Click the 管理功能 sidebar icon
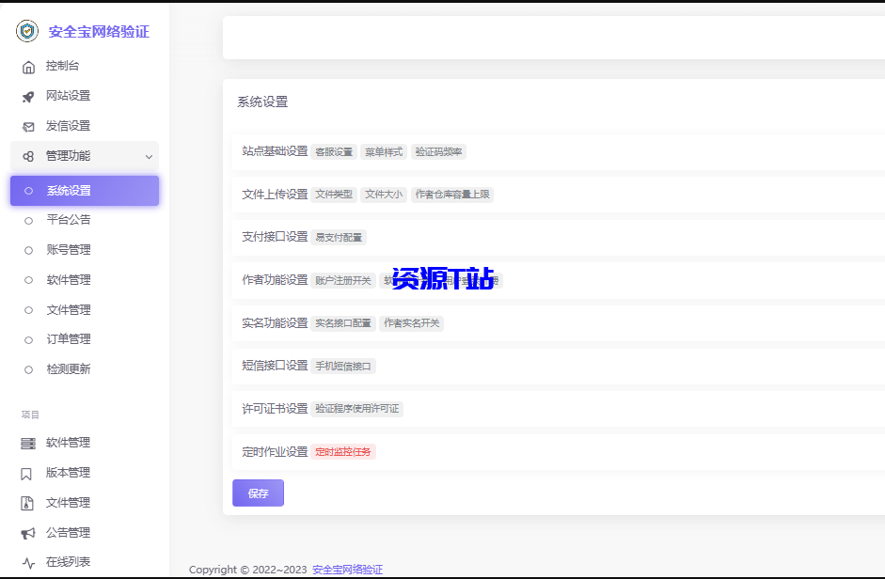This screenshot has width=885, height=579. tap(27, 156)
